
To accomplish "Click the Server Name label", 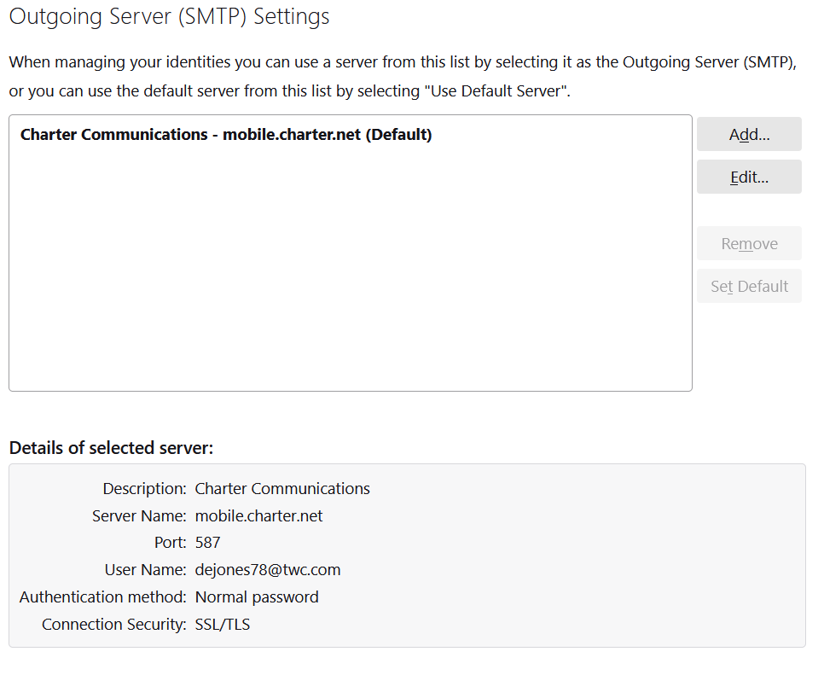I will pos(139,516).
